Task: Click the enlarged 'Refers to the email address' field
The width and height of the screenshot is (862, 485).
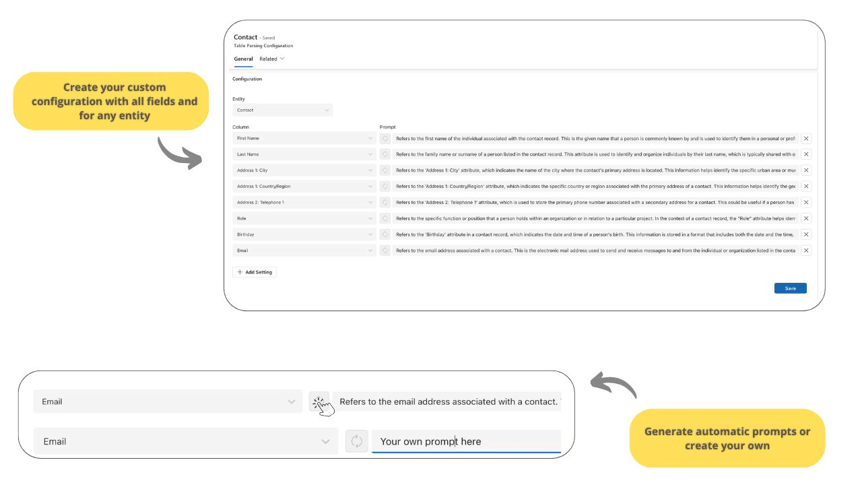Action: click(447, 401)
